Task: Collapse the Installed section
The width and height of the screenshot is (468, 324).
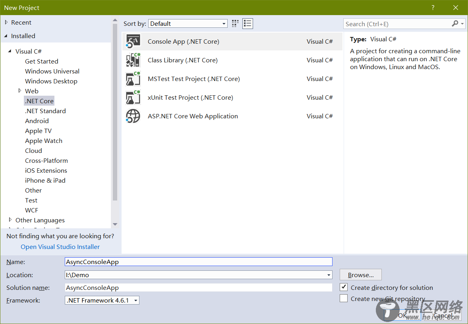Action: point(6,36)
